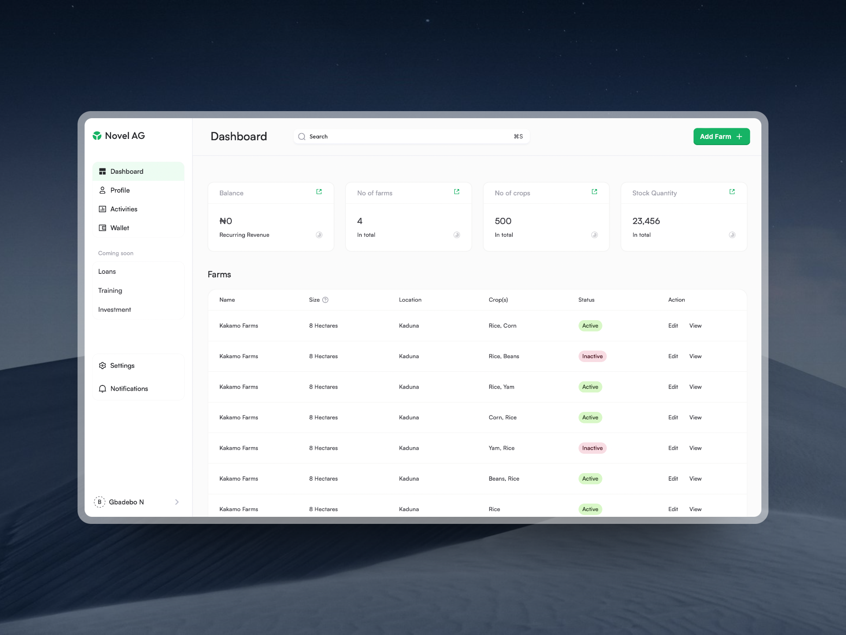The height and width of the screenshot is (635, 846).
Task: Click the ⌘S shortcut hint in search
Action: 518,137
